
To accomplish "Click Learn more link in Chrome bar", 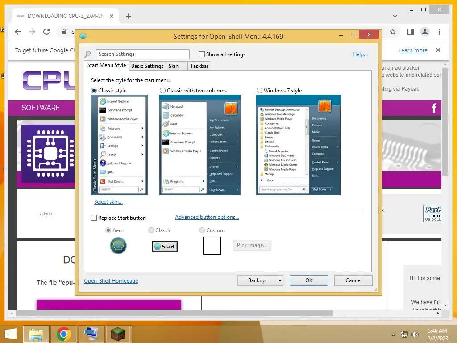I will coord(413,50).
